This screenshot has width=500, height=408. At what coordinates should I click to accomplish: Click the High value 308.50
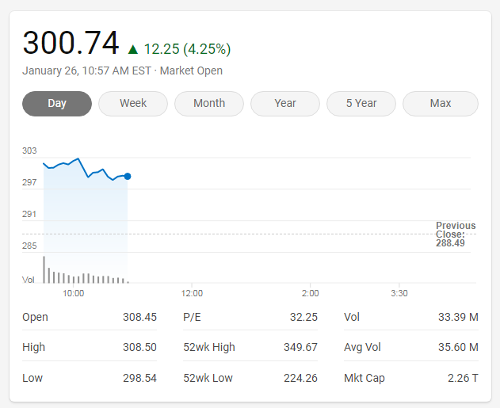(139, 347)
